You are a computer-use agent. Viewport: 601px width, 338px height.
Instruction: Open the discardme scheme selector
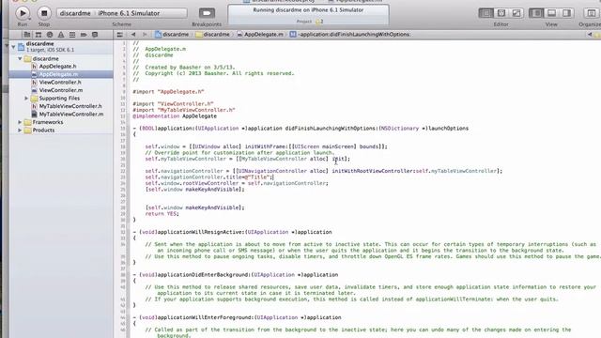click(x=75, y=13)
